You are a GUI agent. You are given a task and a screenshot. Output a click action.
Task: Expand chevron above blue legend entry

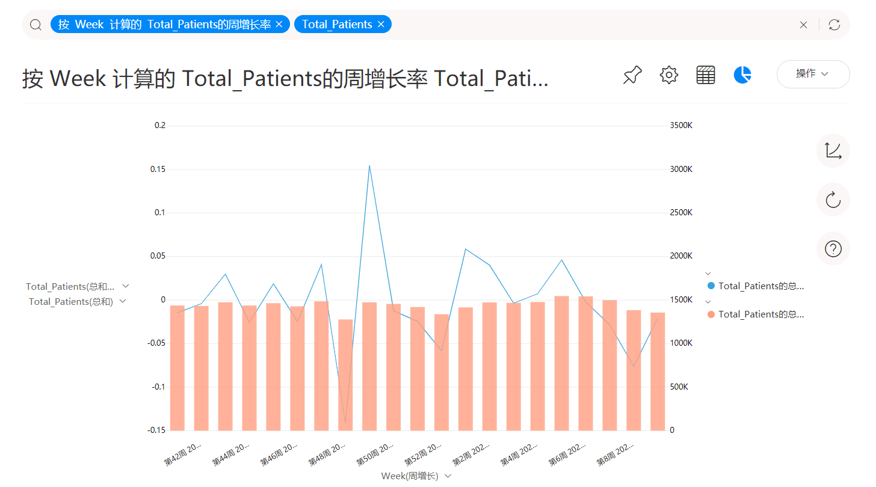[x=708, y=274]
